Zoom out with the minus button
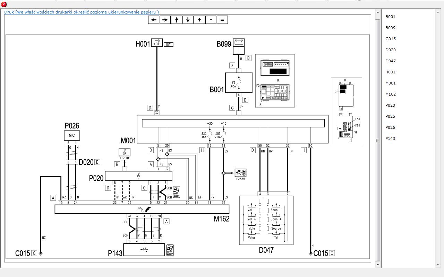The width and height of the screenshot is (444, 277). [x=211, y=20]
